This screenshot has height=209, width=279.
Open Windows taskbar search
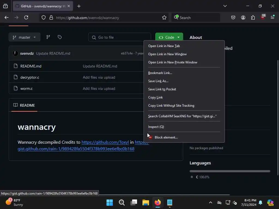[x=122, y=202]
